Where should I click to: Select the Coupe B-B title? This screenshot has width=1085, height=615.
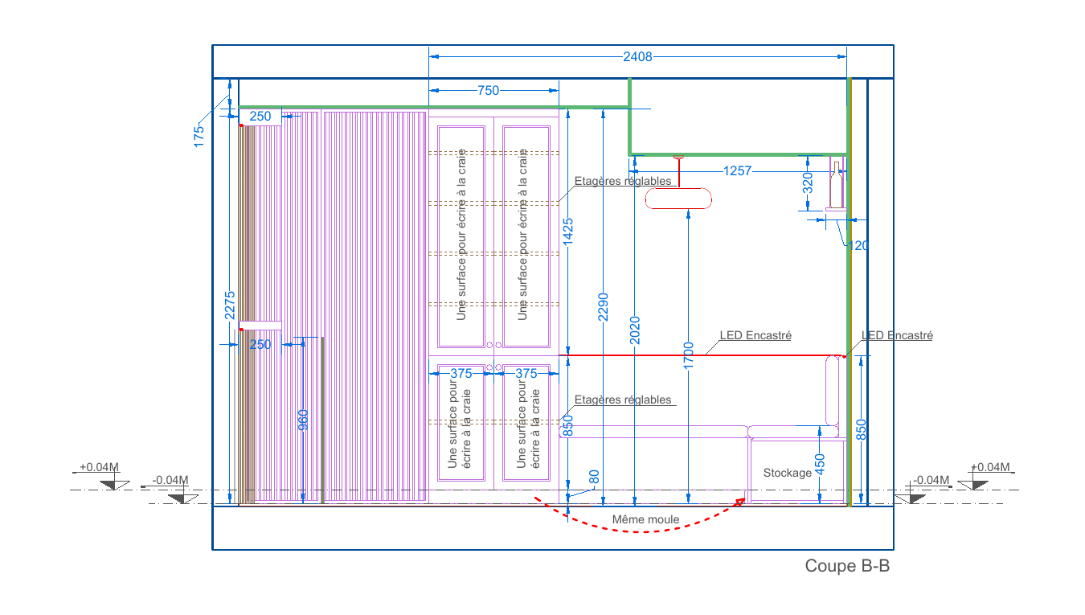click(x=847, y=566)
